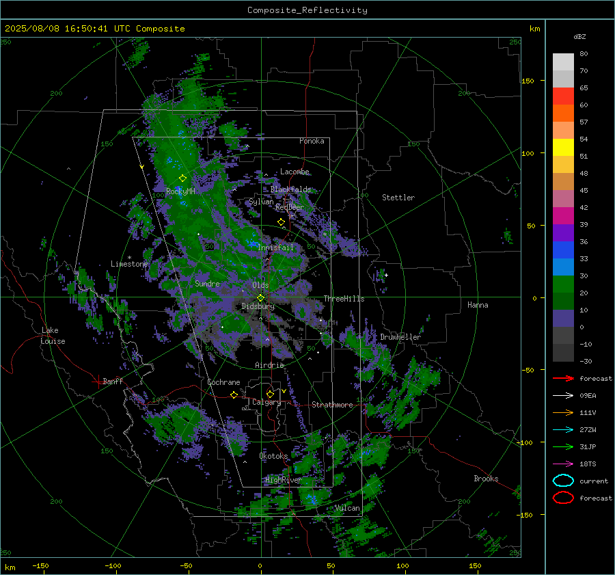Click the Hanna town label

(x=478, y=305)
